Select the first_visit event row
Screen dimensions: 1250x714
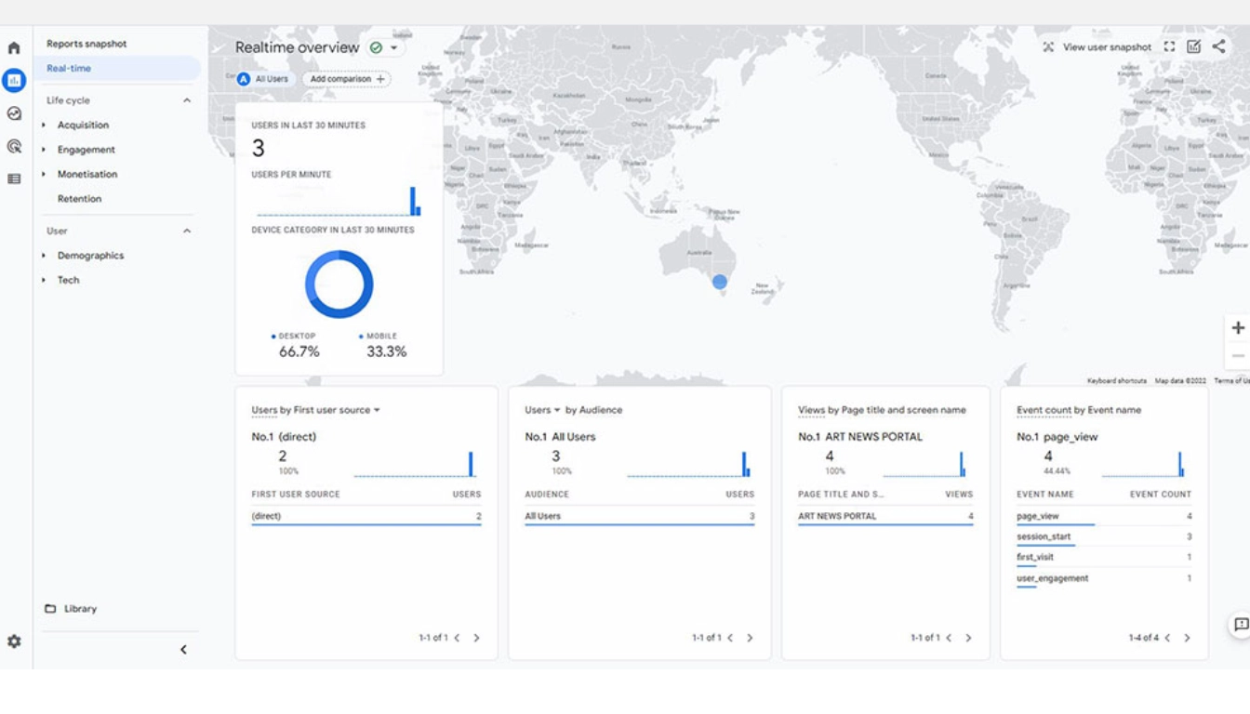click(1104, 558)
